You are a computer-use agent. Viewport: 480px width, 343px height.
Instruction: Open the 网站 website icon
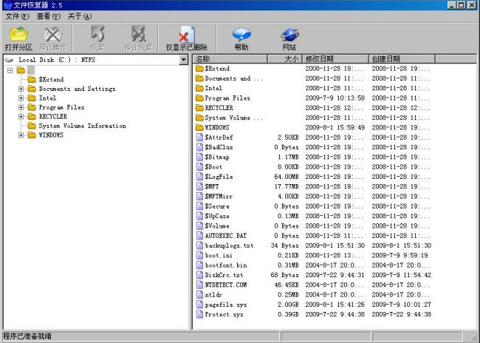289,34
